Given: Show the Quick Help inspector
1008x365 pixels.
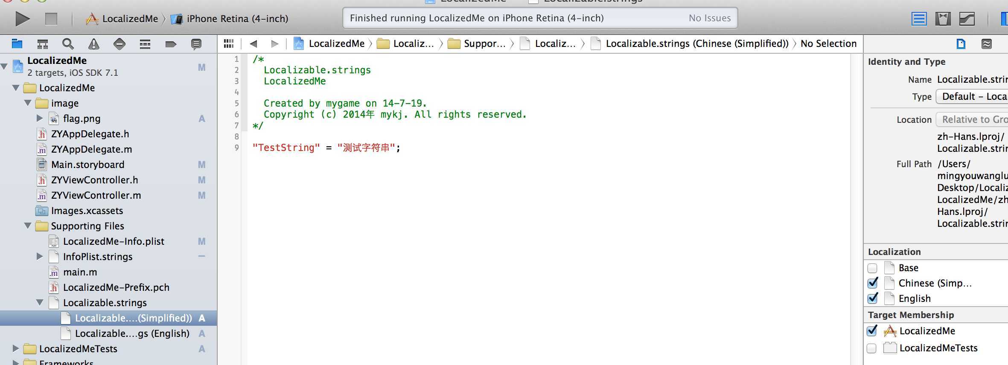Looking at the screenshot, I should pyautogui.click(x=986, y=43).
